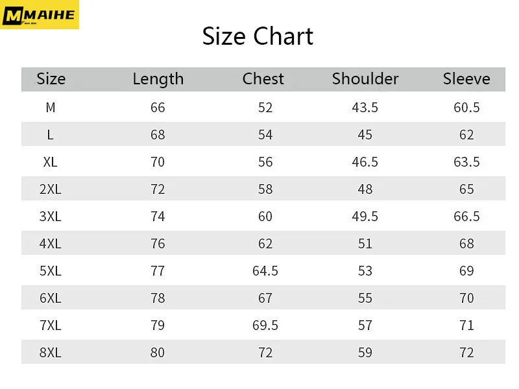Viewport: 519px width, 389px height.
Task: Select the 8XL size row label
Action: (51, 353)
